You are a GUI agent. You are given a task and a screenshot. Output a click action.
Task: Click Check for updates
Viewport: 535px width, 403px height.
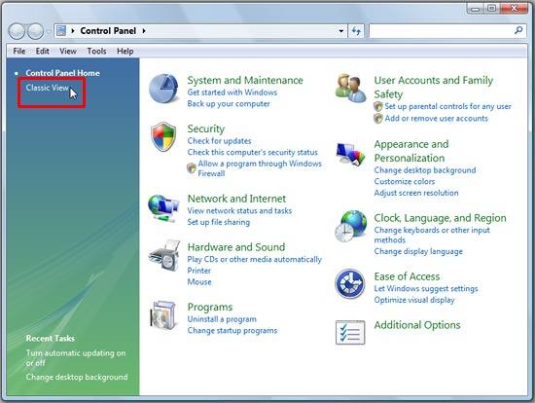[219, 141]
